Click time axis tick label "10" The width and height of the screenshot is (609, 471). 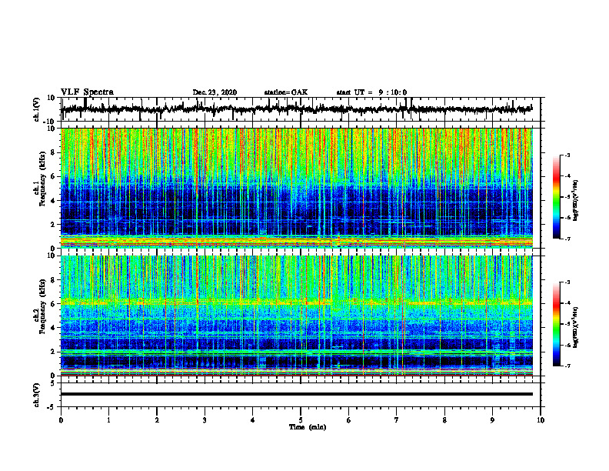541,420
